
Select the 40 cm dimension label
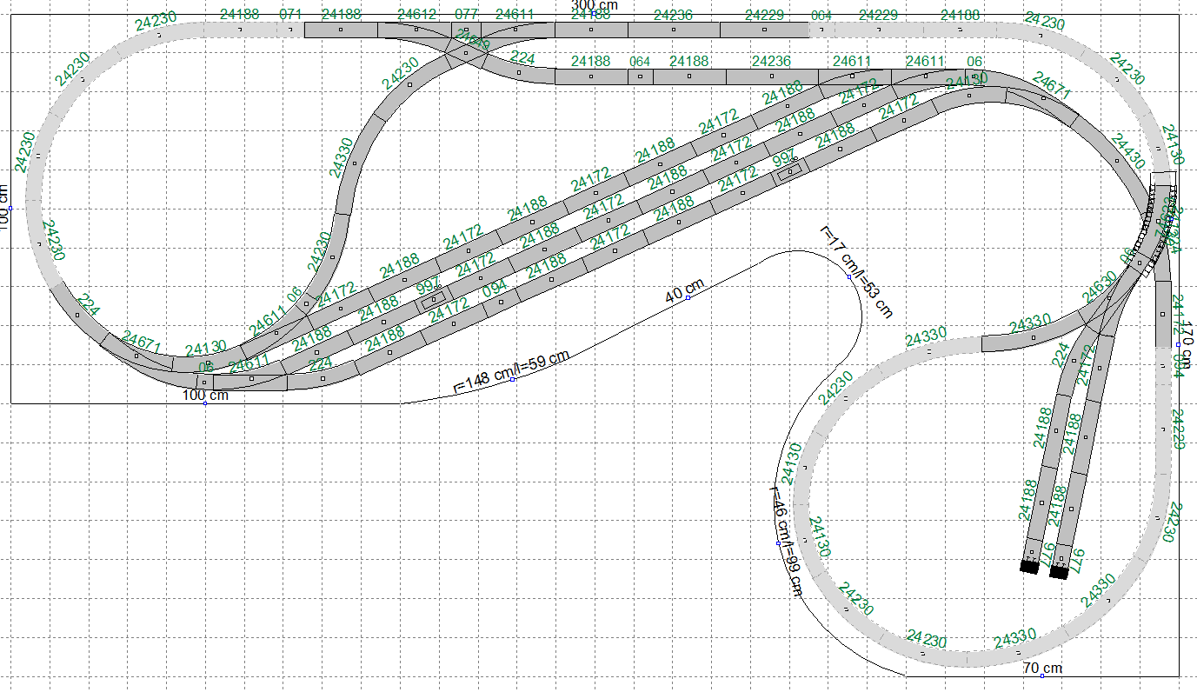685,291
